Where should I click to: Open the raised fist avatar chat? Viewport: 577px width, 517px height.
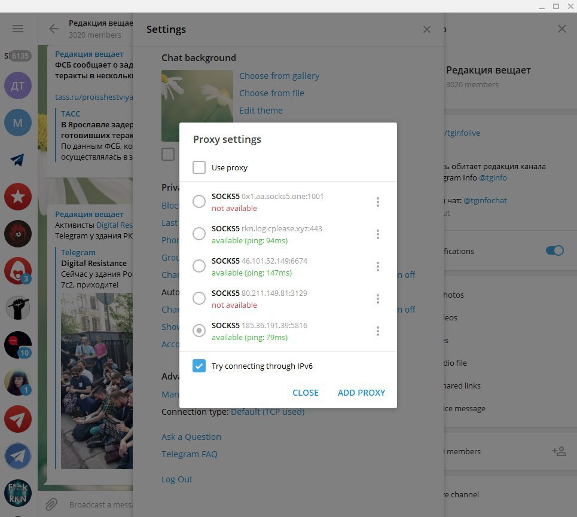coord(18,308)
